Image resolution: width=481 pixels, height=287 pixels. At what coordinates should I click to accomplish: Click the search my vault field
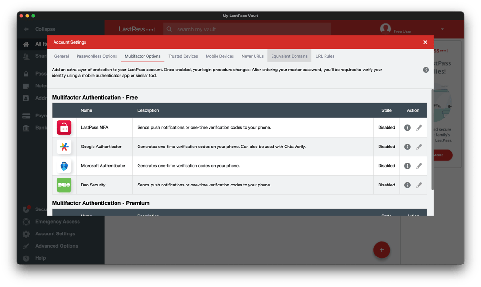coord(247,29)
